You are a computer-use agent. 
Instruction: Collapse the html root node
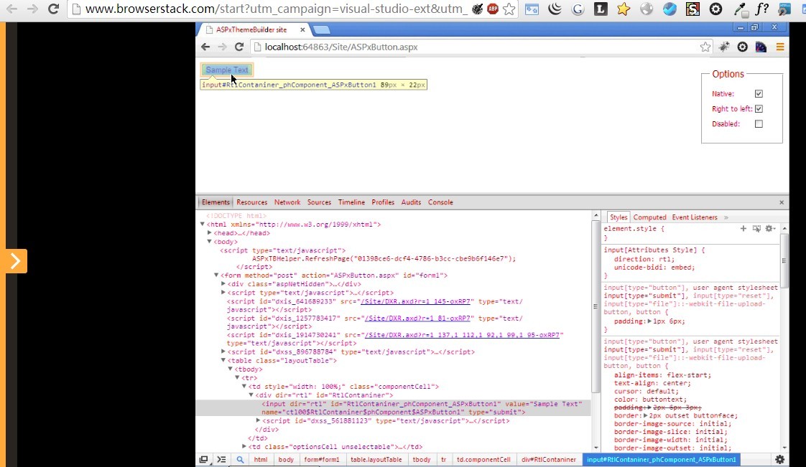[203, 225]
